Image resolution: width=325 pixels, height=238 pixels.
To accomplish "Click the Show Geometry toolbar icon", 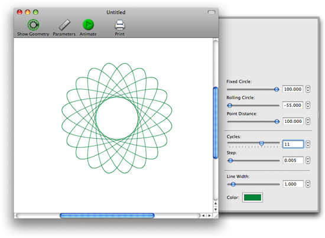I will (x=33, y=25).
